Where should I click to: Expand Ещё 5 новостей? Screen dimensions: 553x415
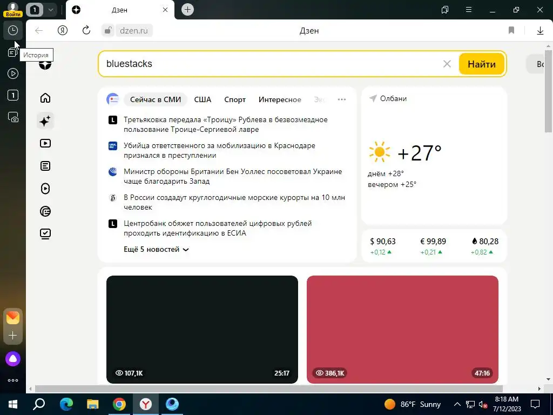(156, 250)
